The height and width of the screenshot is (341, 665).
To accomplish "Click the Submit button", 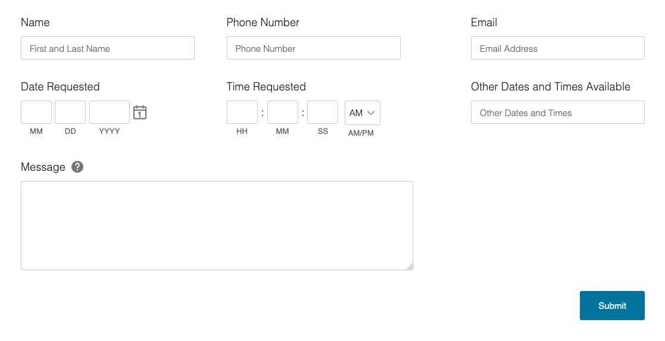I will tap(612, 305).
